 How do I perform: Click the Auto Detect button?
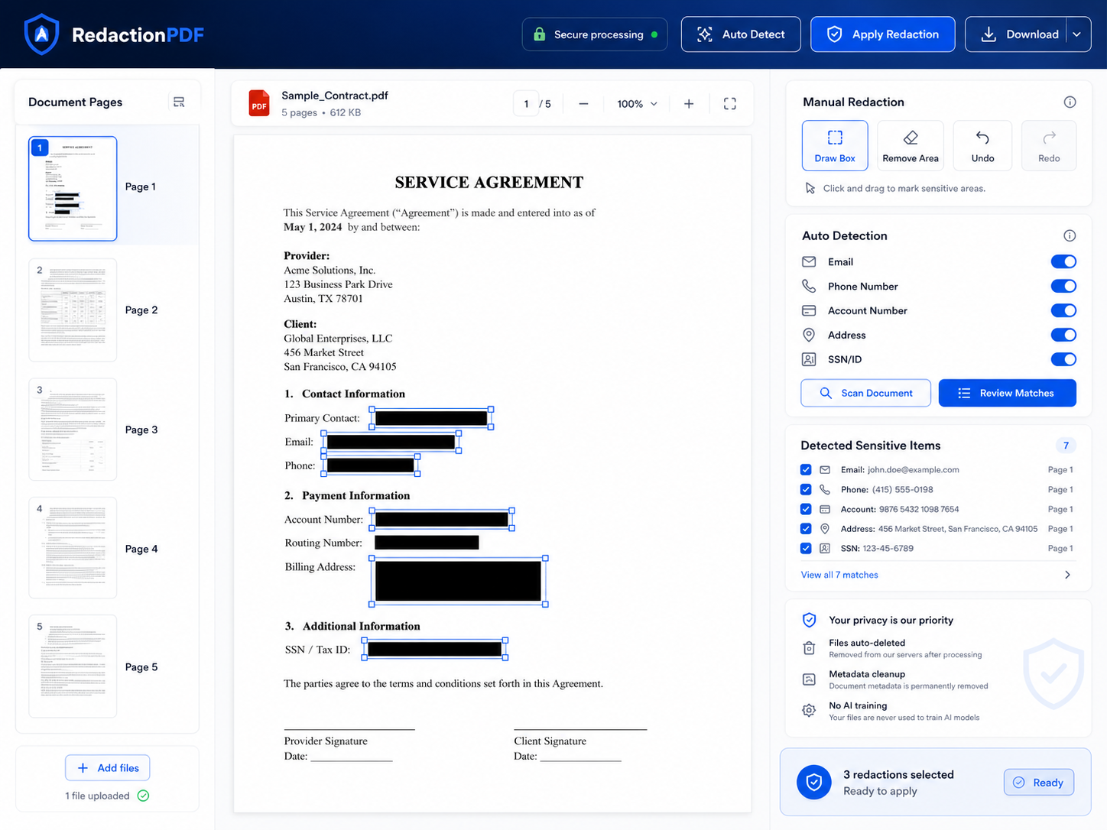[741, 34]
